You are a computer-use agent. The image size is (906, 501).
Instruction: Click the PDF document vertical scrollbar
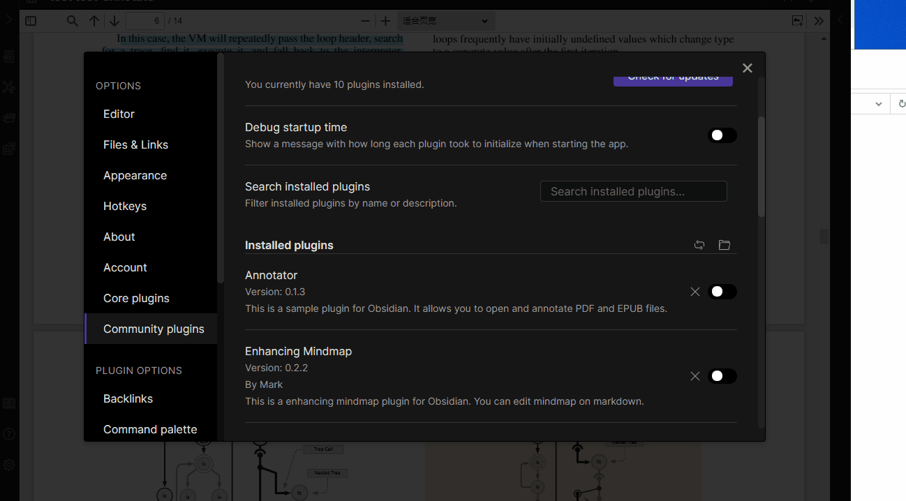(824, 237)
